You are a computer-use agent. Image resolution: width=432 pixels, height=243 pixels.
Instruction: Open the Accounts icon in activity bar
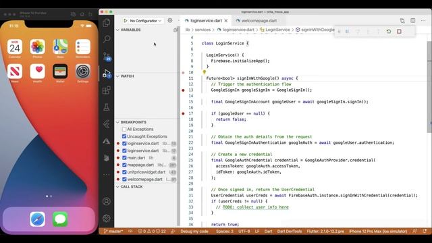[x=107, y=201]
